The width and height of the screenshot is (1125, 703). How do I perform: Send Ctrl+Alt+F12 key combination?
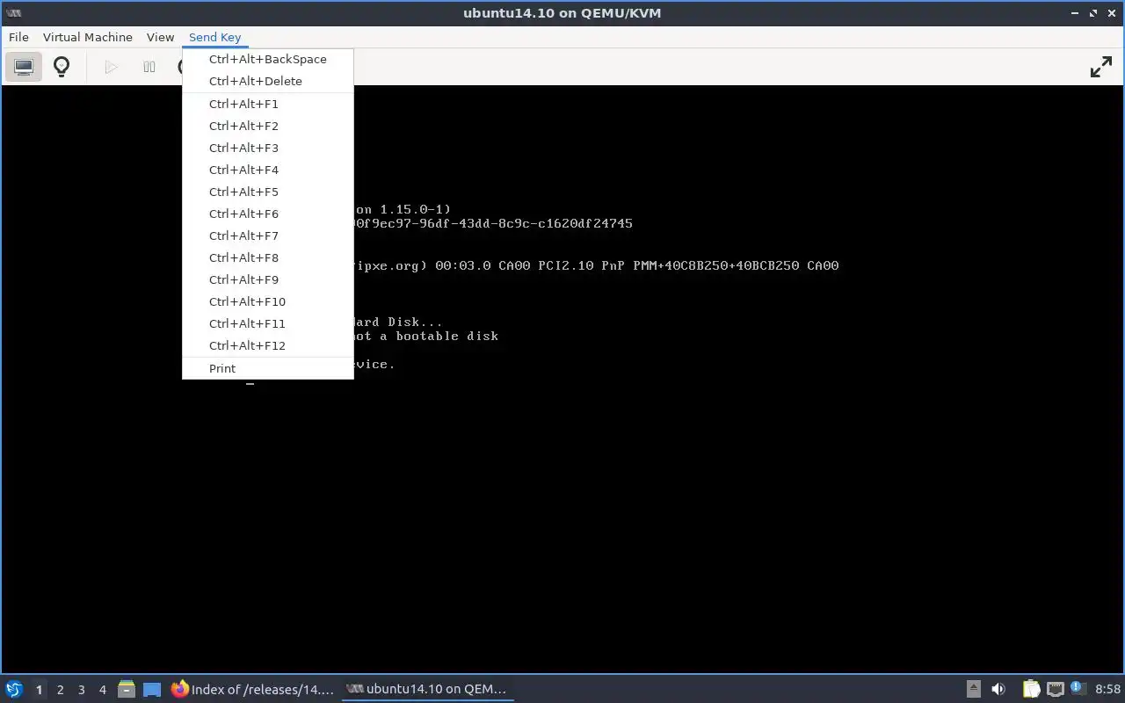(x=268, y=345)
